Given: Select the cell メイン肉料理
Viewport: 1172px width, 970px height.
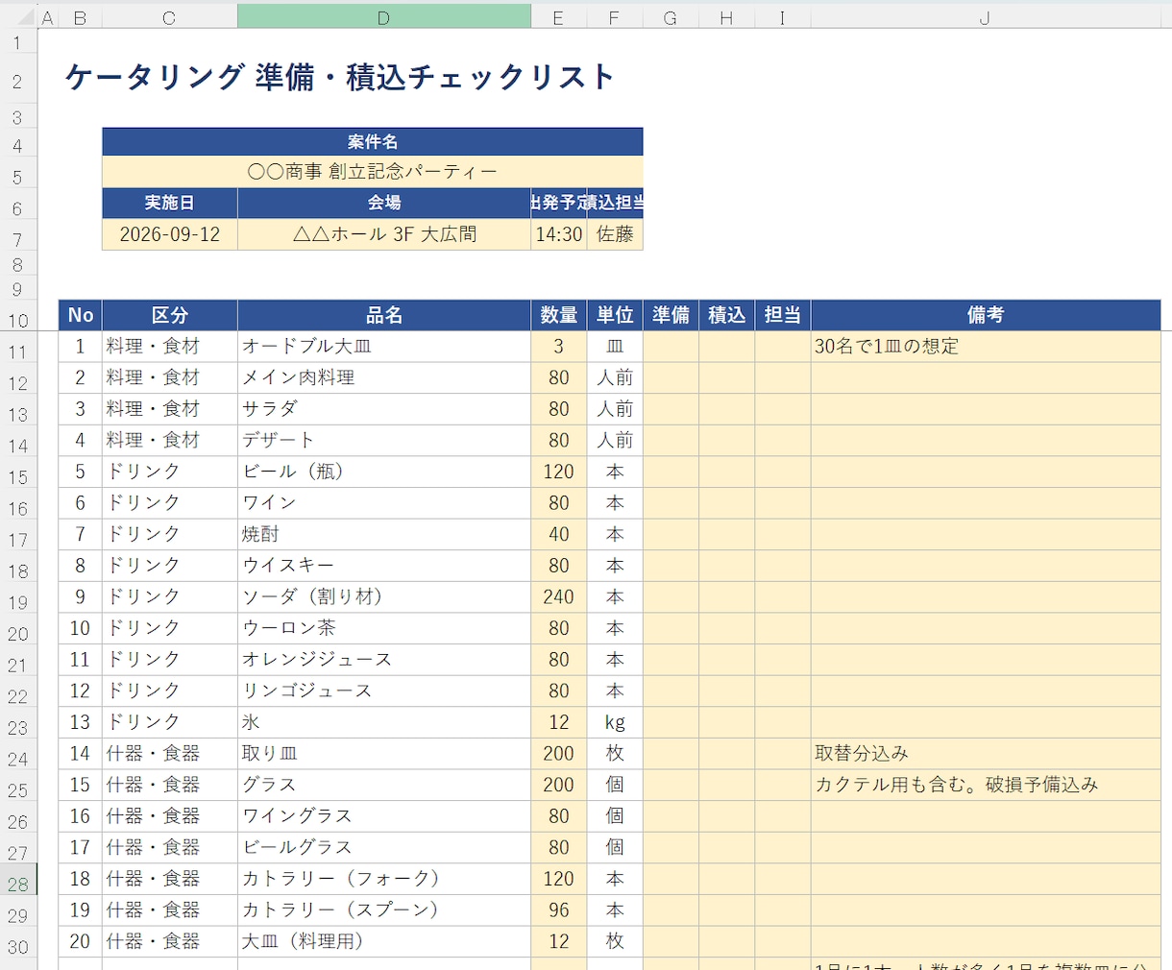Looking at the screenshot, I should click(x=384, y=378).
